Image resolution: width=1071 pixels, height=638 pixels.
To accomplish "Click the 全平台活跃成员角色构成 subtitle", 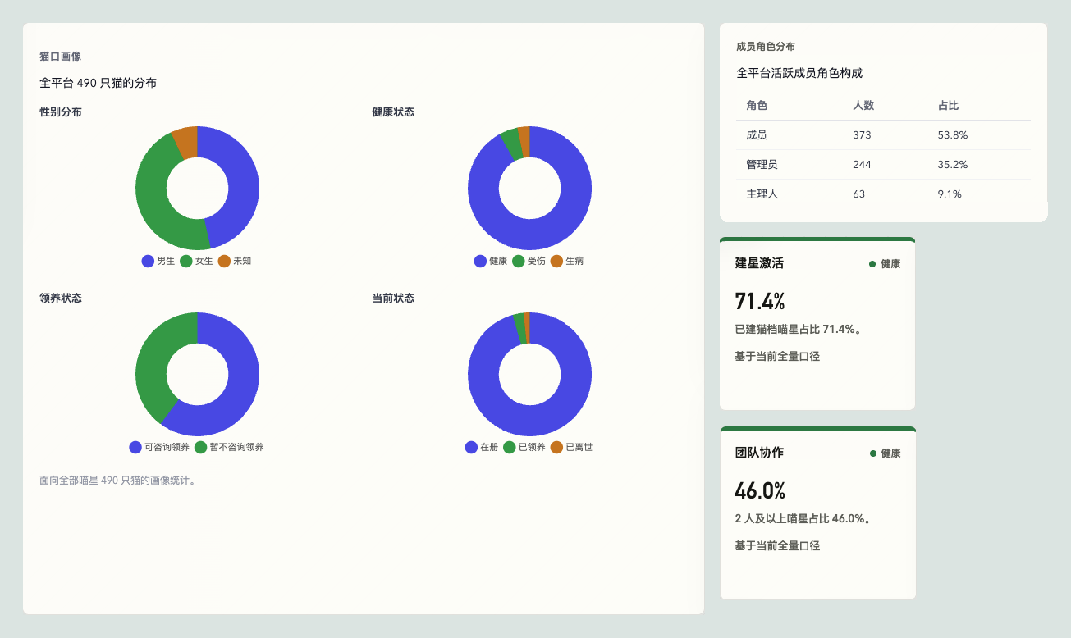I will 799,73.
